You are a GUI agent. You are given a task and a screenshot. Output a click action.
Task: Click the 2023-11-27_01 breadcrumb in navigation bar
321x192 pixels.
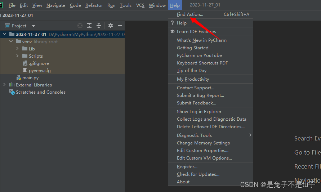pos(18,15)
